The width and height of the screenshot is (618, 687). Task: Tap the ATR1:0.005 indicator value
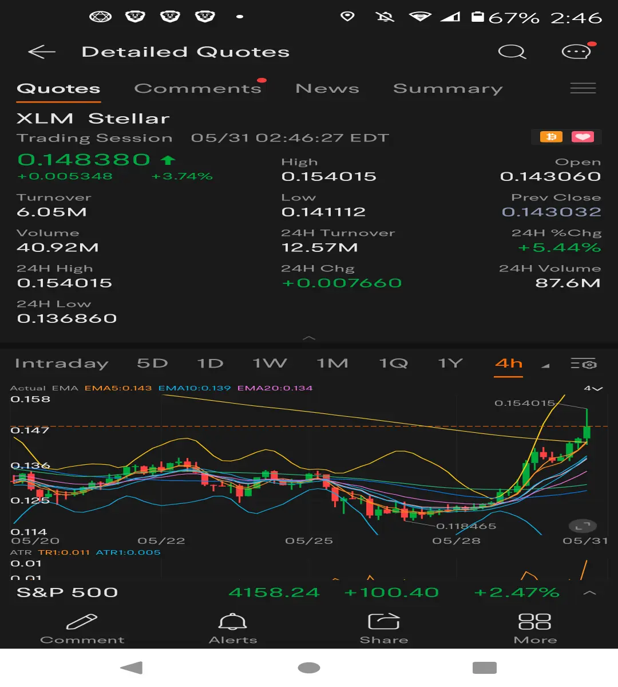click(128, 552)
